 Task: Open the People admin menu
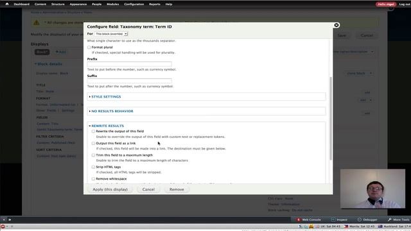[96, 4]
